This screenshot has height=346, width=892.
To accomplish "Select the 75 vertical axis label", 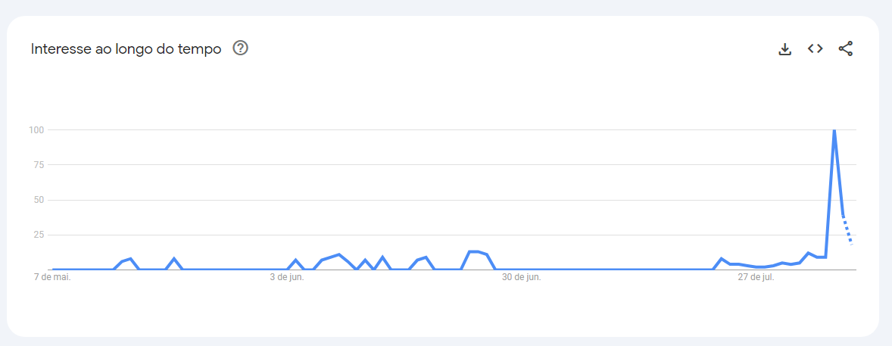I will [39, 165].
